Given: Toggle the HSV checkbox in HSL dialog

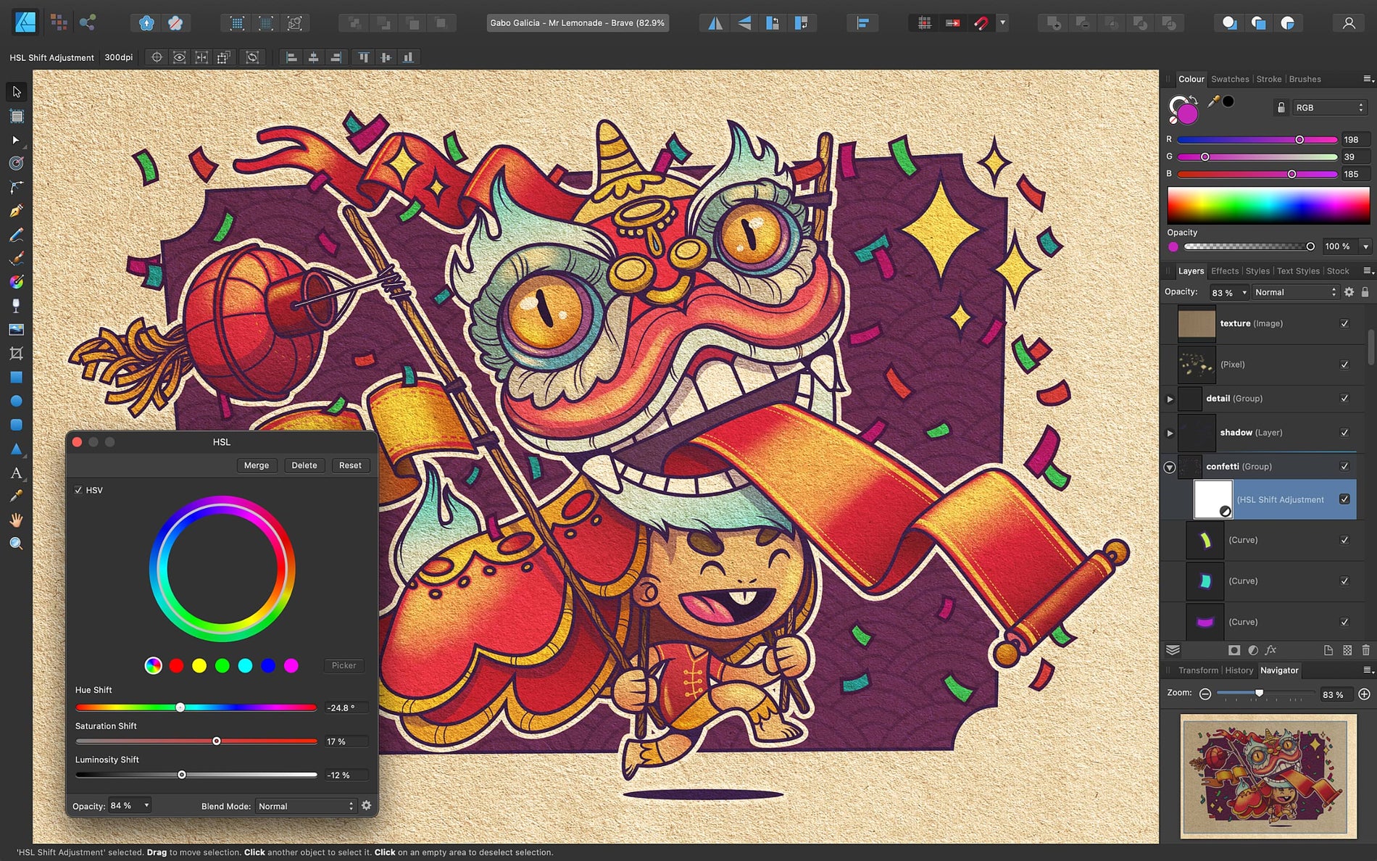Looking at the screenshot, I should (78, 490).
